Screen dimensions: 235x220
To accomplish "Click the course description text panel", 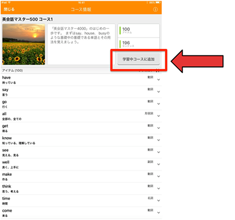I will tap(81, 44).
